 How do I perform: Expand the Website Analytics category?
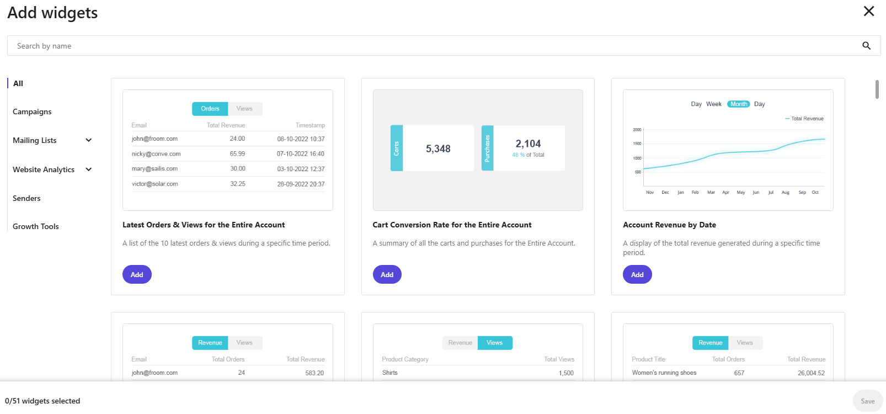point(88,169)
